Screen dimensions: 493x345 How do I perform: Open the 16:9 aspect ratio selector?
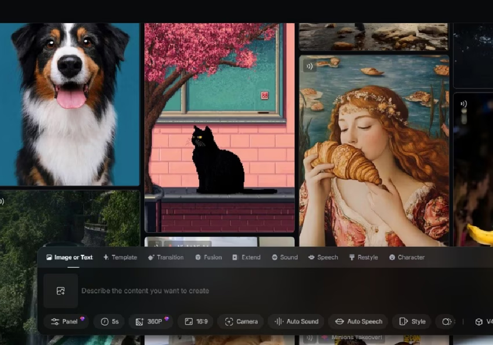pyautogui.click(x=196, y=321)
